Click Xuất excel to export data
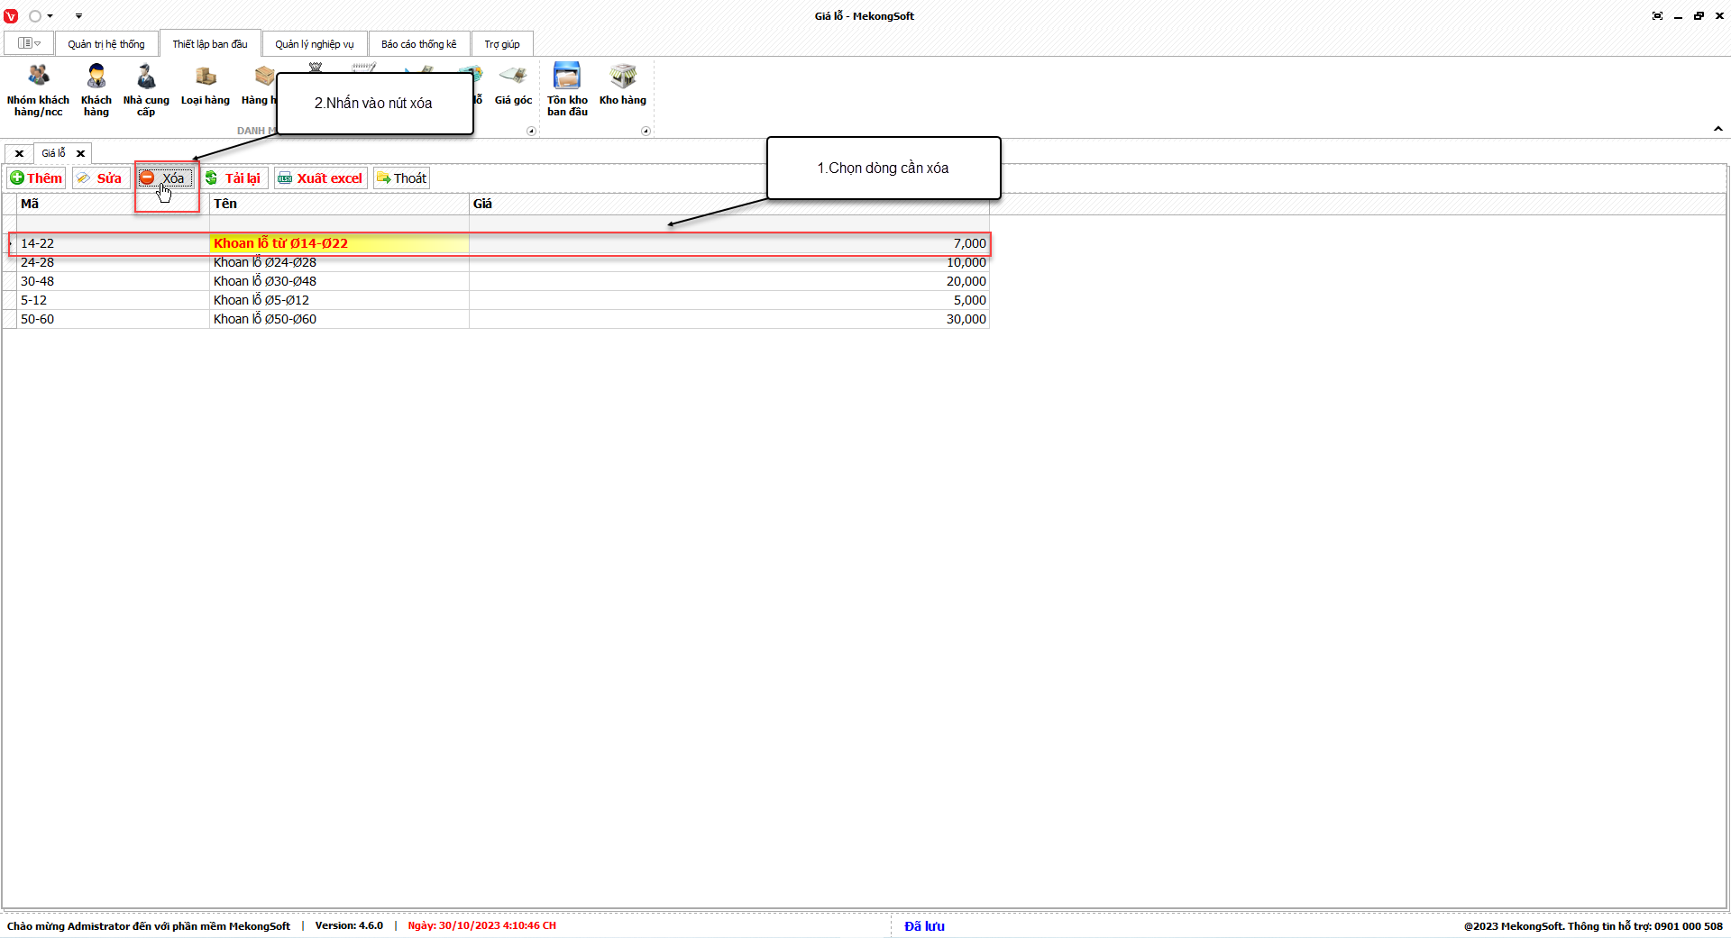Screen dimensions: 1731x938 coord(321,178)
